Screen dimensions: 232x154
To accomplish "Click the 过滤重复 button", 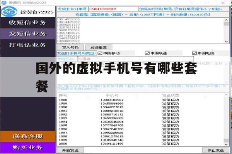I will pyautogui.click(x=99, y=47).
